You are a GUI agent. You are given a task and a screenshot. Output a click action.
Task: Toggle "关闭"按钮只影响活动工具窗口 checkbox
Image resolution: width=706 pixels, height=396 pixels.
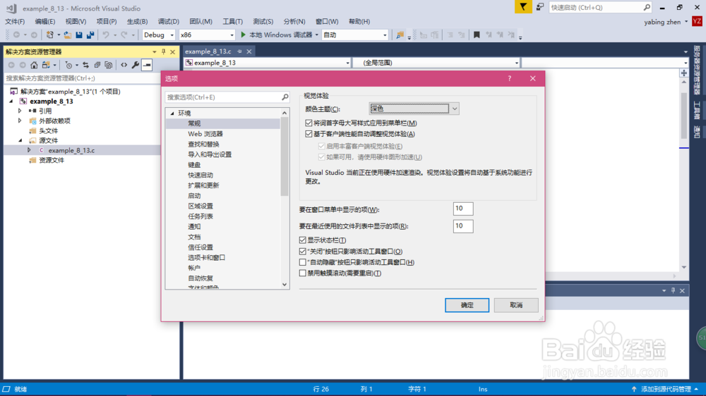point(303,252)
